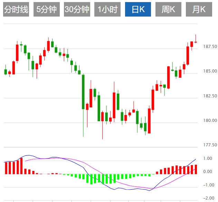Click the 1.00 MACD axis label
218x202 pixels.
point(208,158)
